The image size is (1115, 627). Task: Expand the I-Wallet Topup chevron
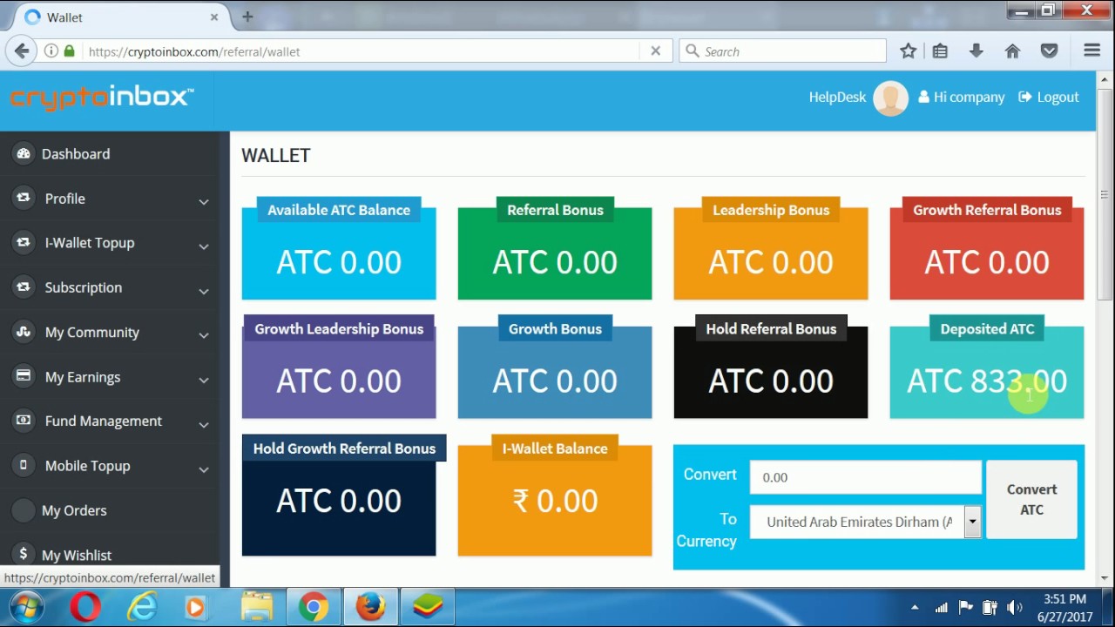[203, 246]
